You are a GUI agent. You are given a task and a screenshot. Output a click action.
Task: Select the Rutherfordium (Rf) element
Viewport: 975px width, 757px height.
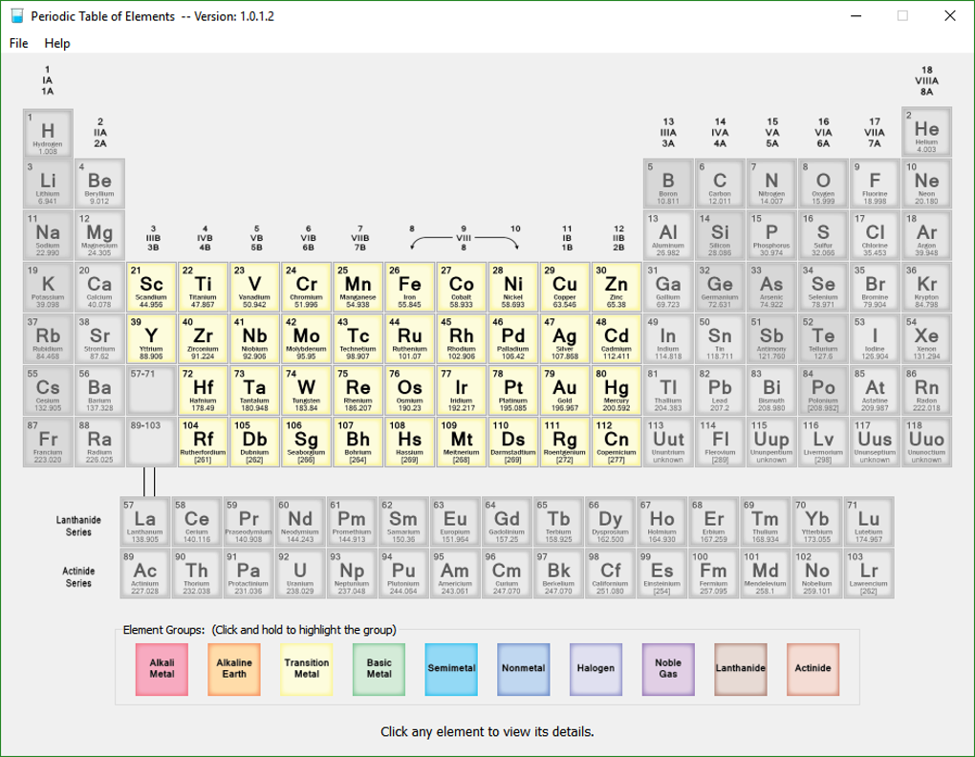pos(203,442)
